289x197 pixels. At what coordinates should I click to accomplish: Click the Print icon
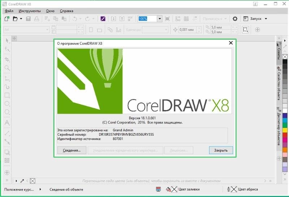coord(37,19)
